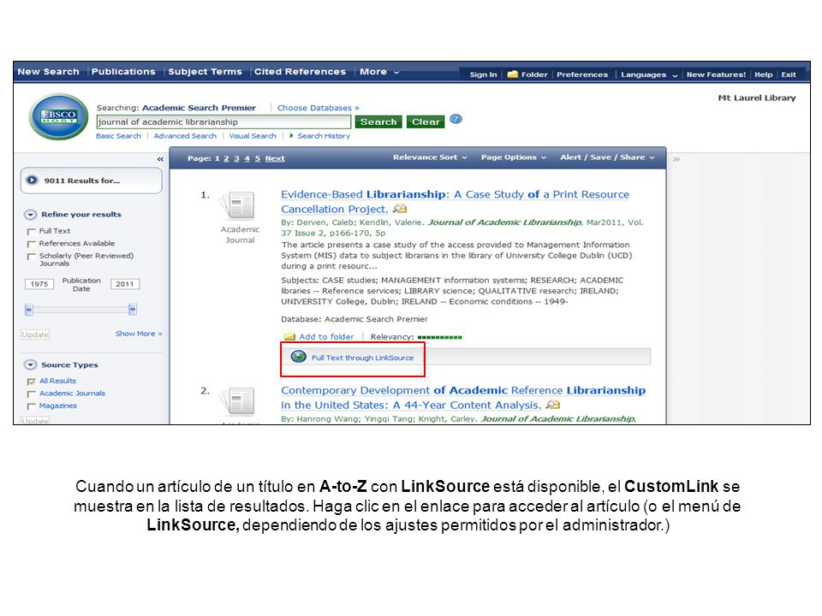Open Alert / Save / Share dropdown
The image size is (822, 616).
pos(607,157)
